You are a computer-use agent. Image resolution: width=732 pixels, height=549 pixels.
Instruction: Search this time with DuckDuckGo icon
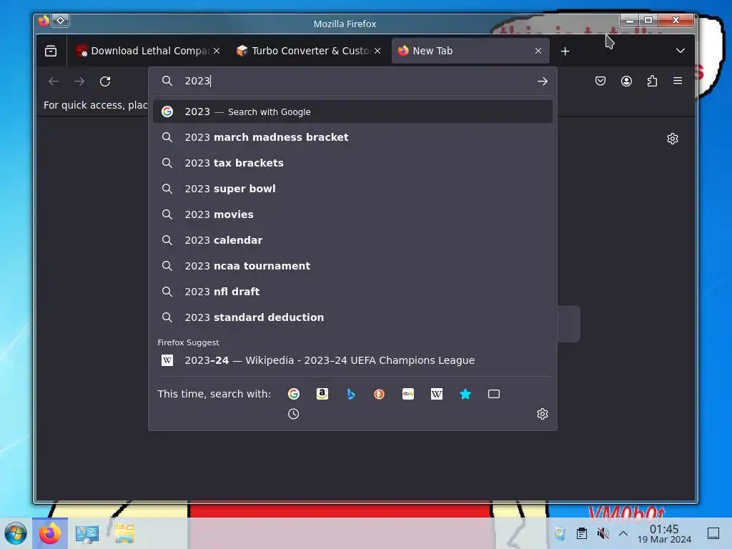(379, 394)
